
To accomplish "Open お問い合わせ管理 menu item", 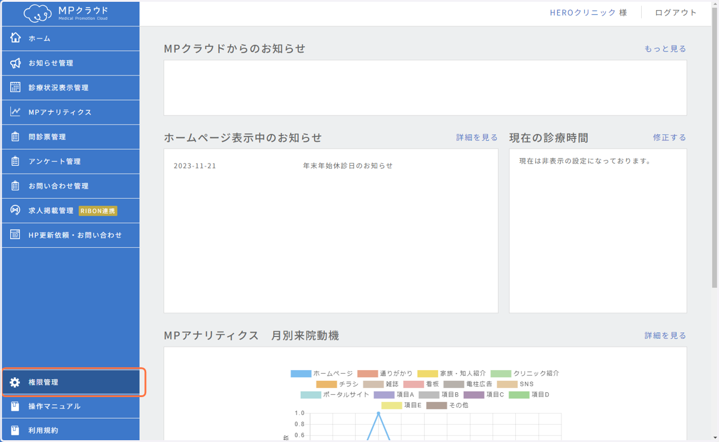I will [71, 186].
